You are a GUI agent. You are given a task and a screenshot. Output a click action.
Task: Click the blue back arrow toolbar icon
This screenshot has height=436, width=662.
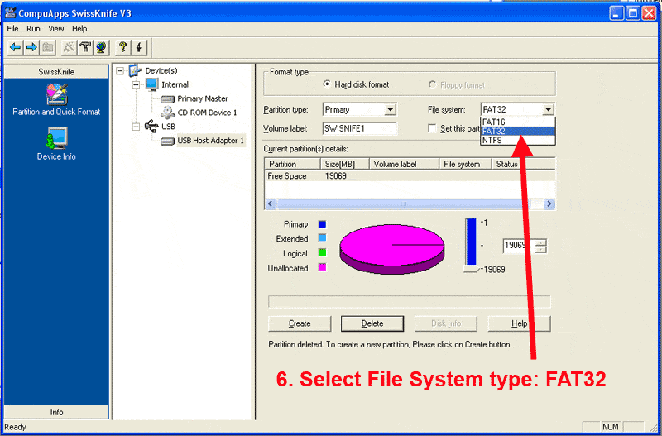click(16, 47)
